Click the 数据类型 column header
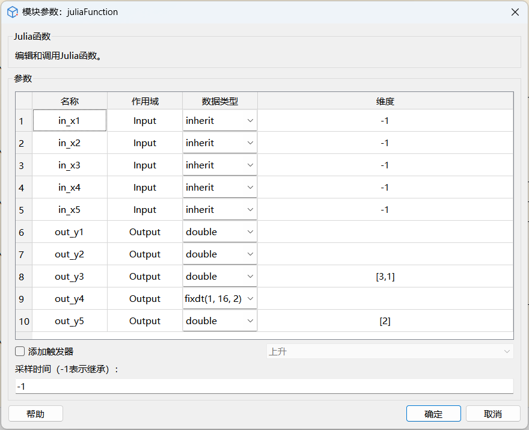 click(x=220, y=102)
